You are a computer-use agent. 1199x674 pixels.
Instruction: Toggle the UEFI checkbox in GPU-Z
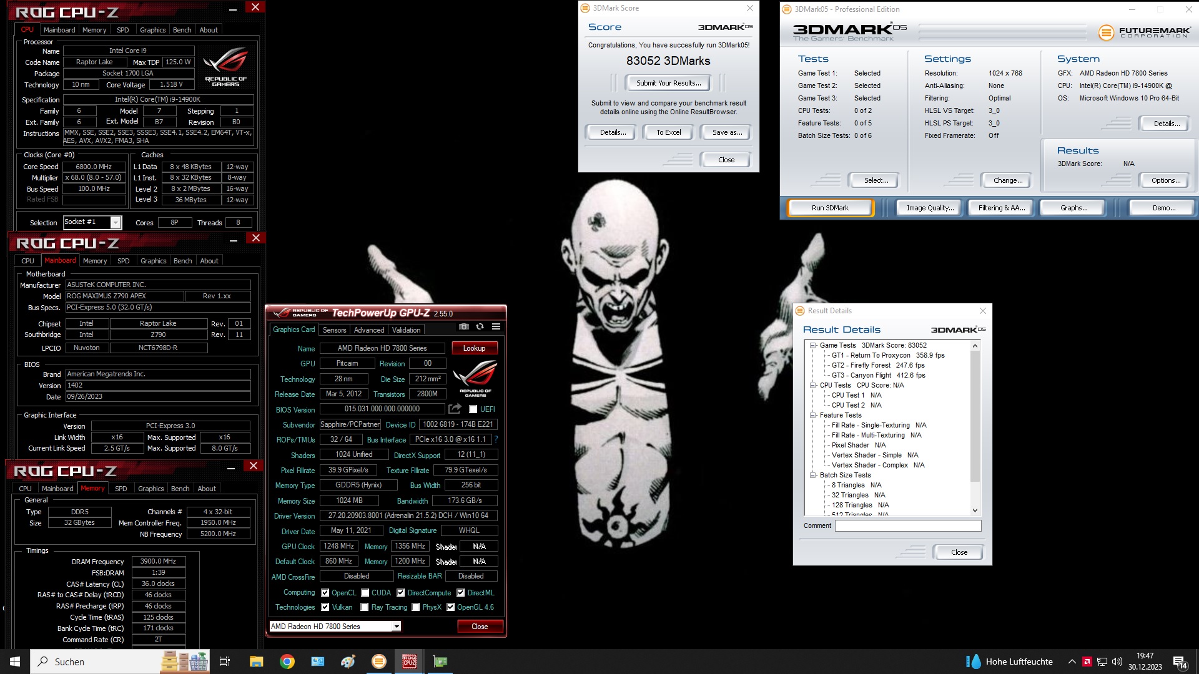[x=473, y=409]
